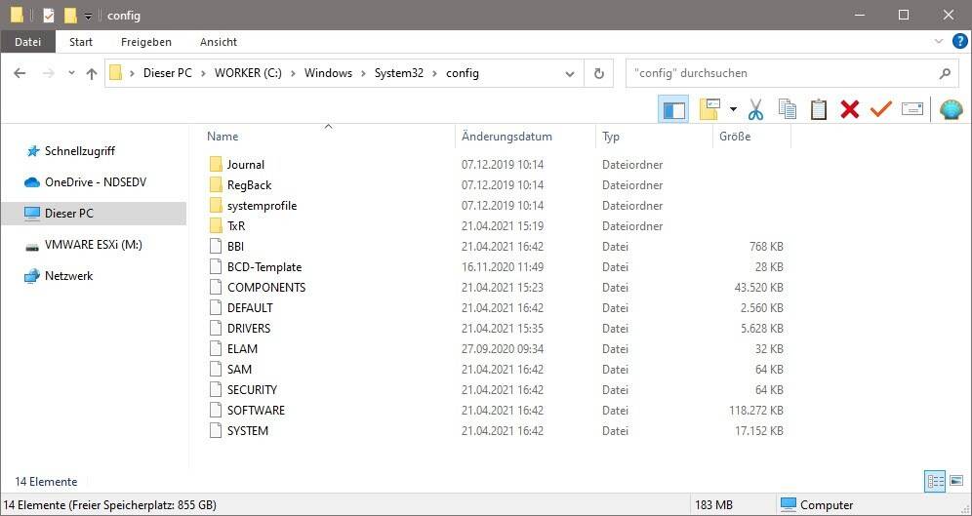
Task: Click the scissors Cut icon
Action: pyautogui.click(x=755, y=109)
